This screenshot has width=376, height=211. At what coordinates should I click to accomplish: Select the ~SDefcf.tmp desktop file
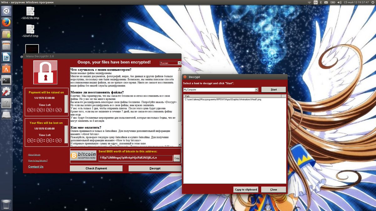(x=30, y=31)
